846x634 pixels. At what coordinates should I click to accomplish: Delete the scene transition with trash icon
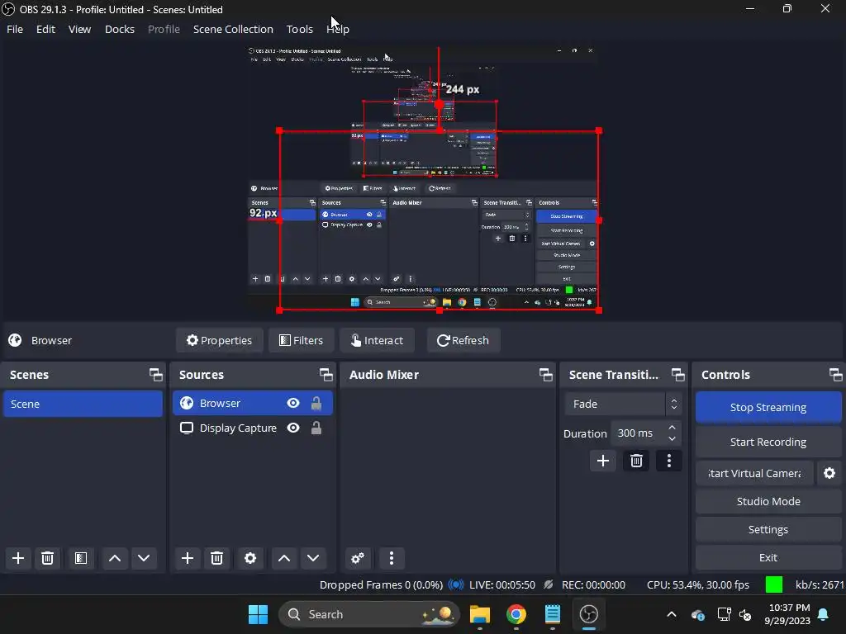point(637,461)
